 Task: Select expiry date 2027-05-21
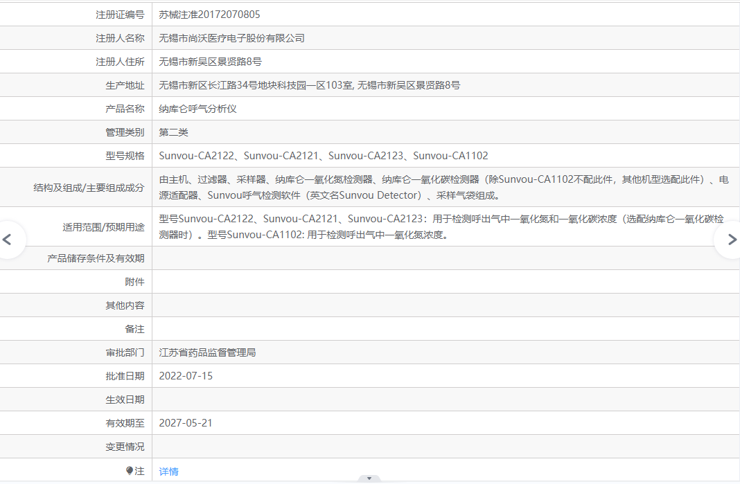pos(186,423)
